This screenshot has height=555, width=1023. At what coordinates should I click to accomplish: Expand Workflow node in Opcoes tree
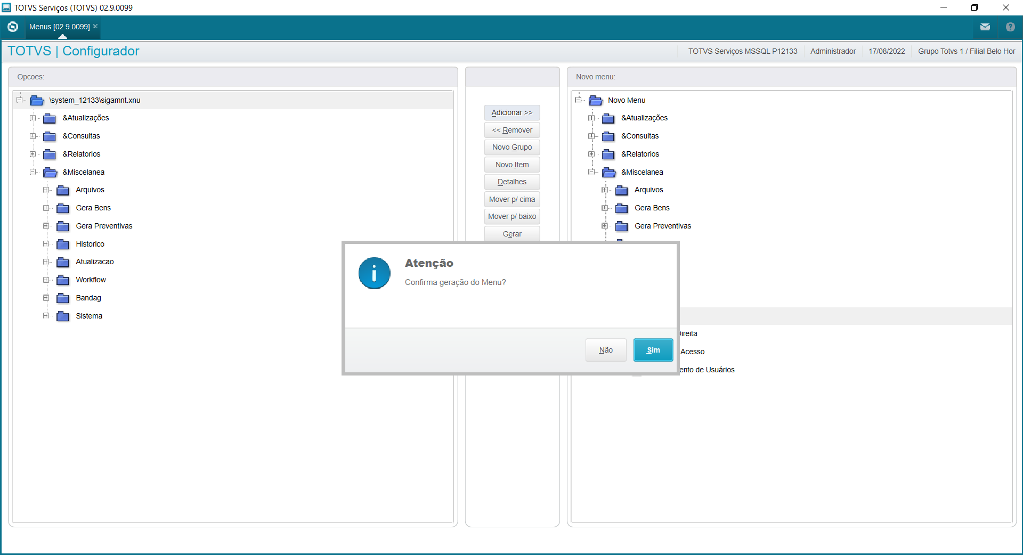tap(46, 280)
